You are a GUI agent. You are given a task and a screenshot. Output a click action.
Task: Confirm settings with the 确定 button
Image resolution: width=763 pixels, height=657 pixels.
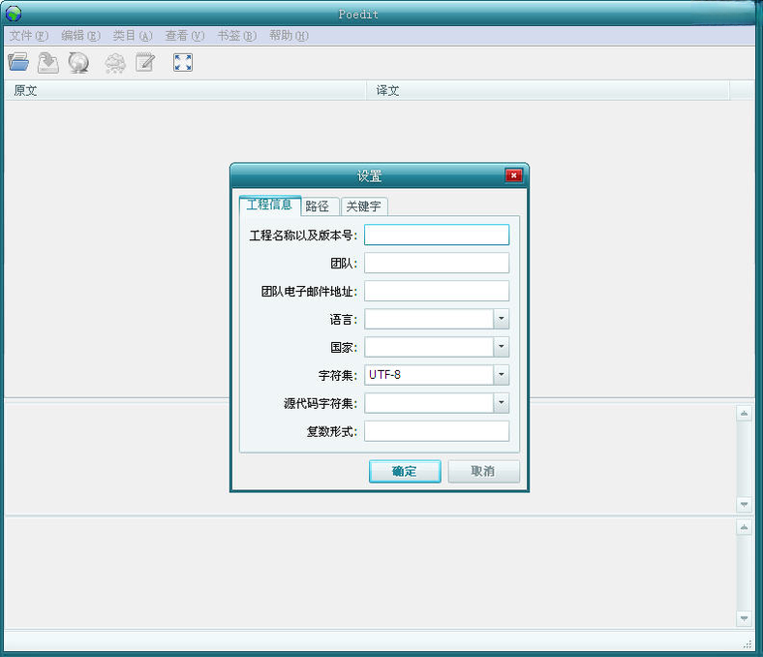tap(405, 471)
